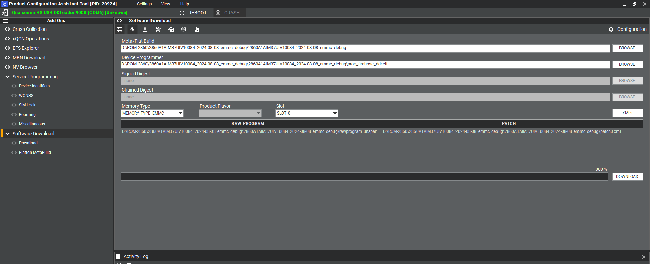The width and height of the screenshot is (650, 264).
Task: Open the Slot dropdown showing SLOT_0
Action: coord(334,113)
